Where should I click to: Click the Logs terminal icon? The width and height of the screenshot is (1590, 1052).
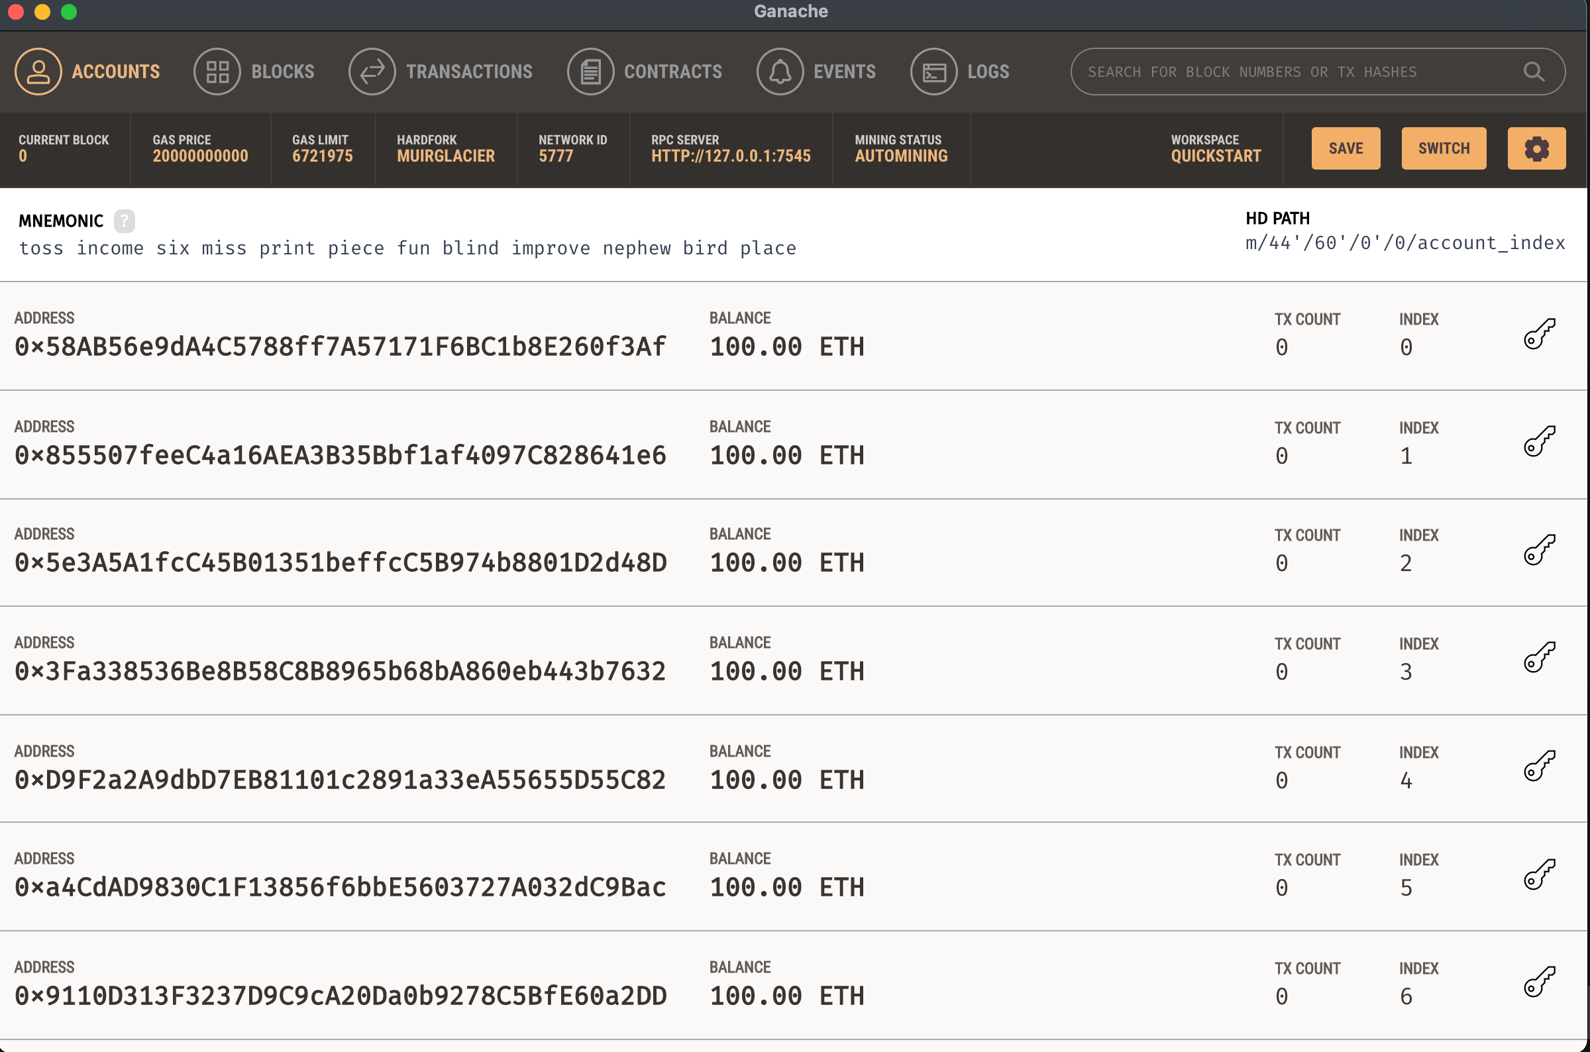pos(934,72)
